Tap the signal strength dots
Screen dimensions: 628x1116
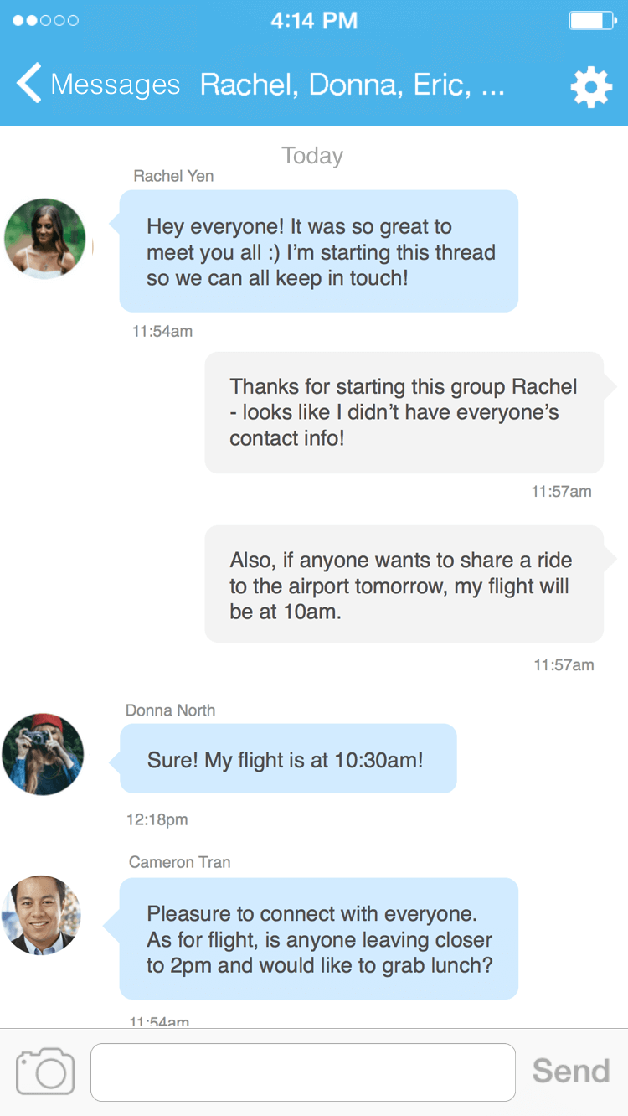coord(46,21)
